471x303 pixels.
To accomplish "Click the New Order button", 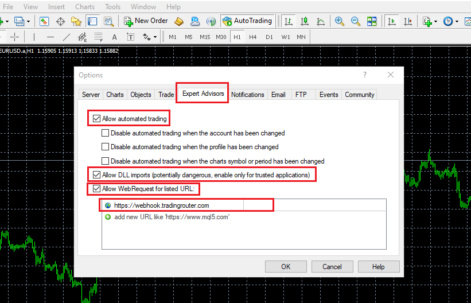I will pyautogui.click(x=146, y=21).
